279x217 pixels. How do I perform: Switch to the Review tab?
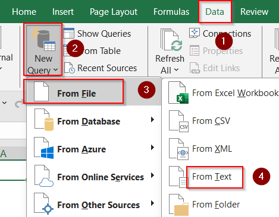coord(254,12)
